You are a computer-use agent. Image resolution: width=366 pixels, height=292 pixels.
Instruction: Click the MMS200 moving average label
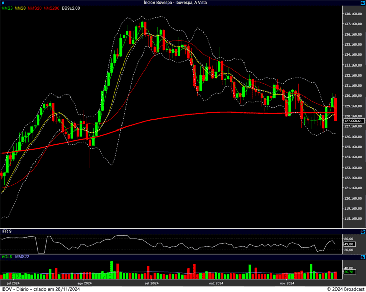pos(51,8)
